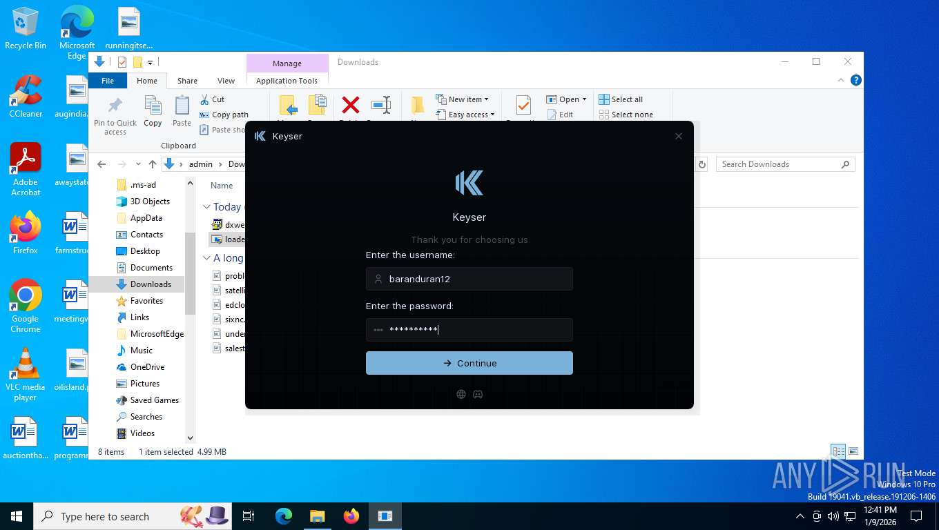Switch to large icons view button

(x=853, y=452)
